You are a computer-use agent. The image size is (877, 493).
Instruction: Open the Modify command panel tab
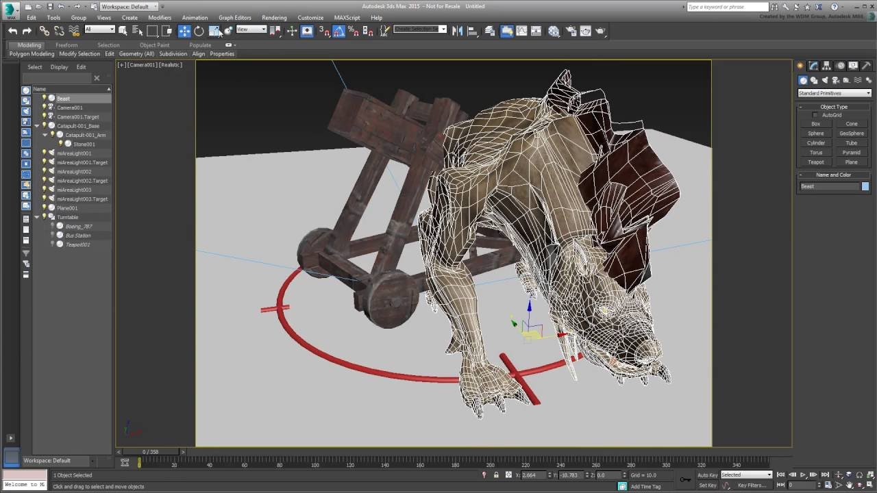813,66
